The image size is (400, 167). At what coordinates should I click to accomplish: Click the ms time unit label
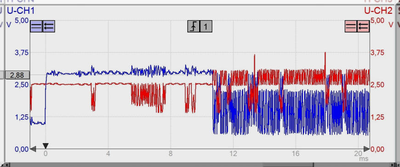(x=364, y=159)
